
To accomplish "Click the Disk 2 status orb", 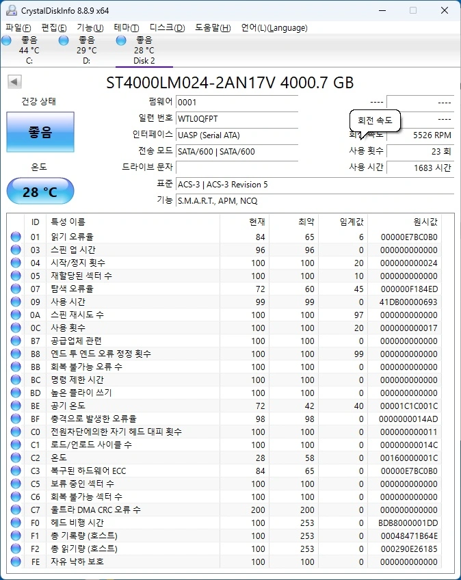I will click(x=121, y=41).
